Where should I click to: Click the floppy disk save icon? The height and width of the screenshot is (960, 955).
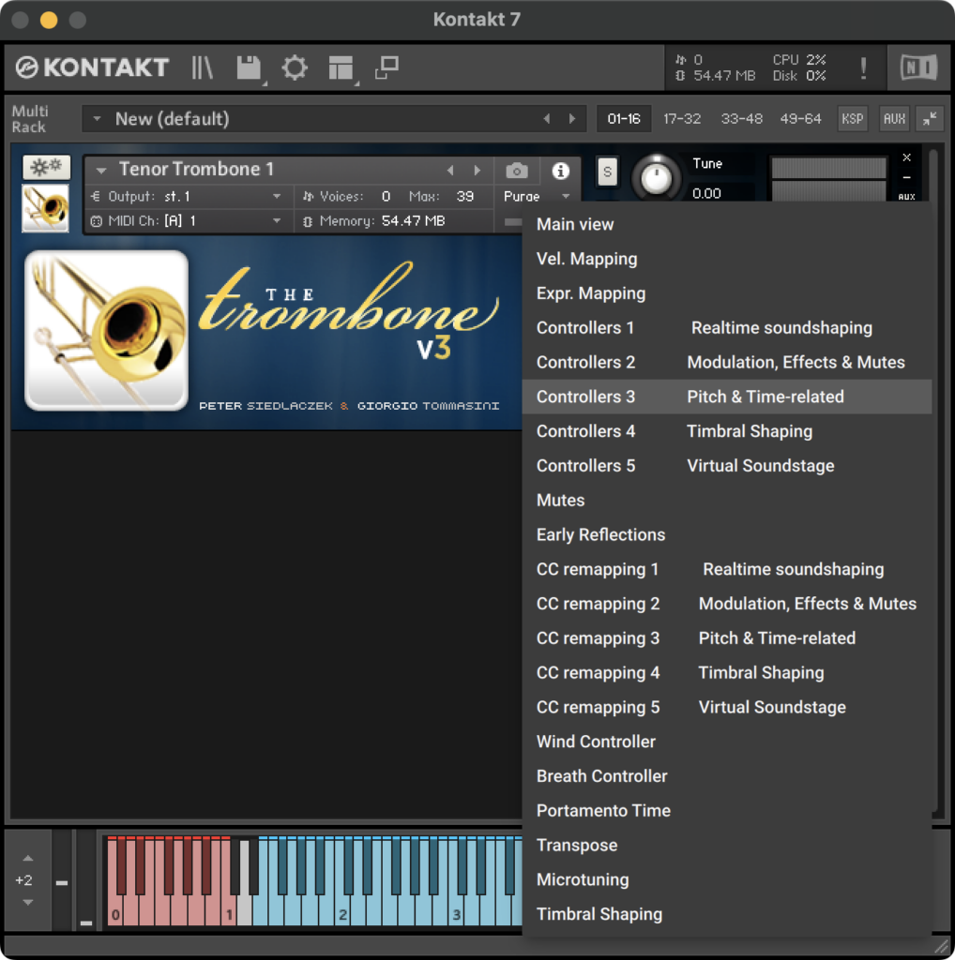click(x=249, y=67)
